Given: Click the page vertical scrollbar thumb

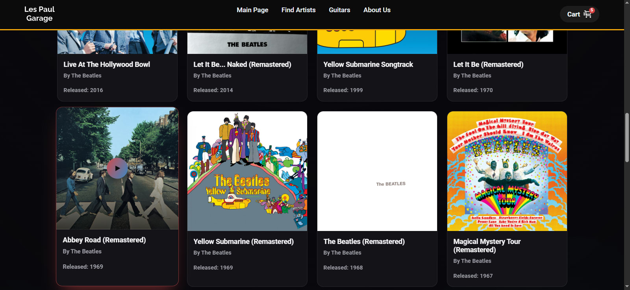Looking at the screenshot, I should pos(627,138).
